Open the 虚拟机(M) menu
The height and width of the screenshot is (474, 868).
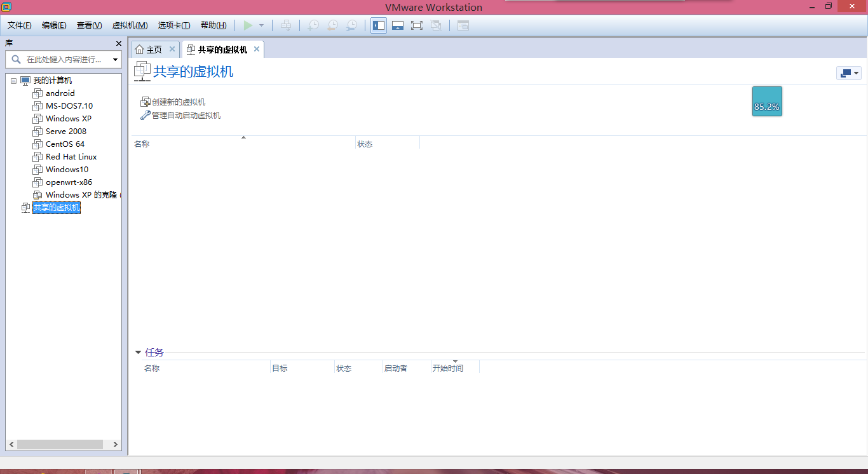tap(130, 25)
